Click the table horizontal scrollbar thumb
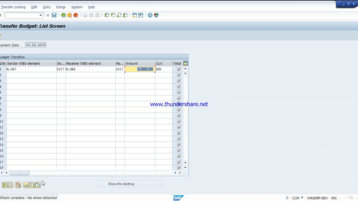 pyautogui.click(x=20, y=173)
